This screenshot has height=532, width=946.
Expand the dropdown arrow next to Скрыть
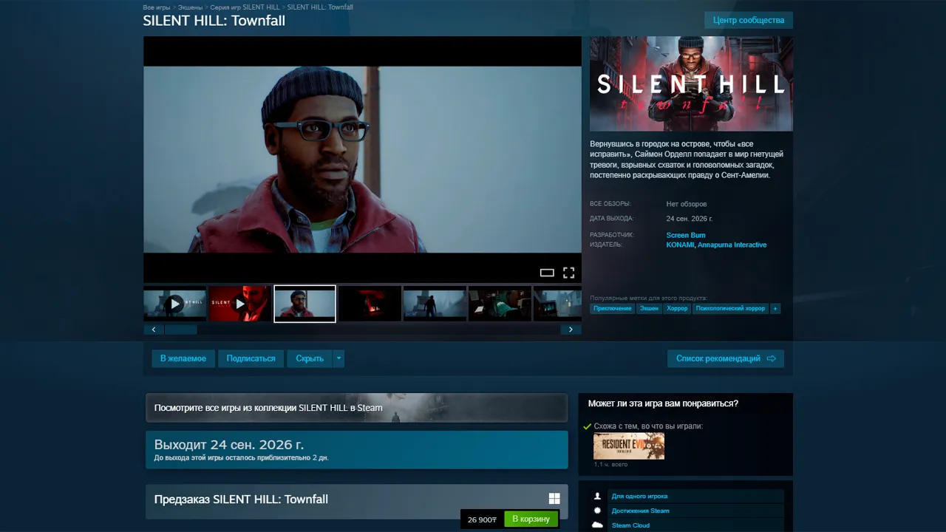(338, 358)
